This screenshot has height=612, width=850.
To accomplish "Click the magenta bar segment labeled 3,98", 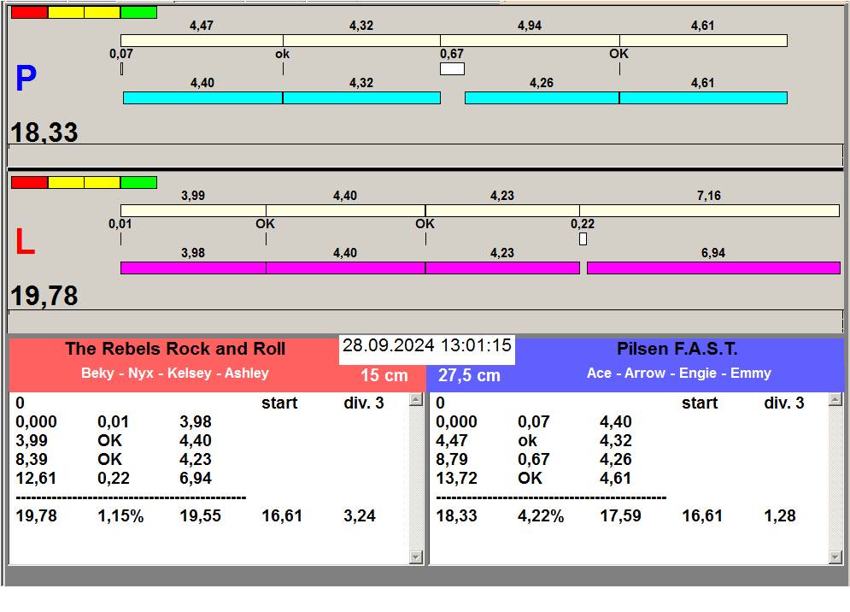I will click(x=194, y=268).
